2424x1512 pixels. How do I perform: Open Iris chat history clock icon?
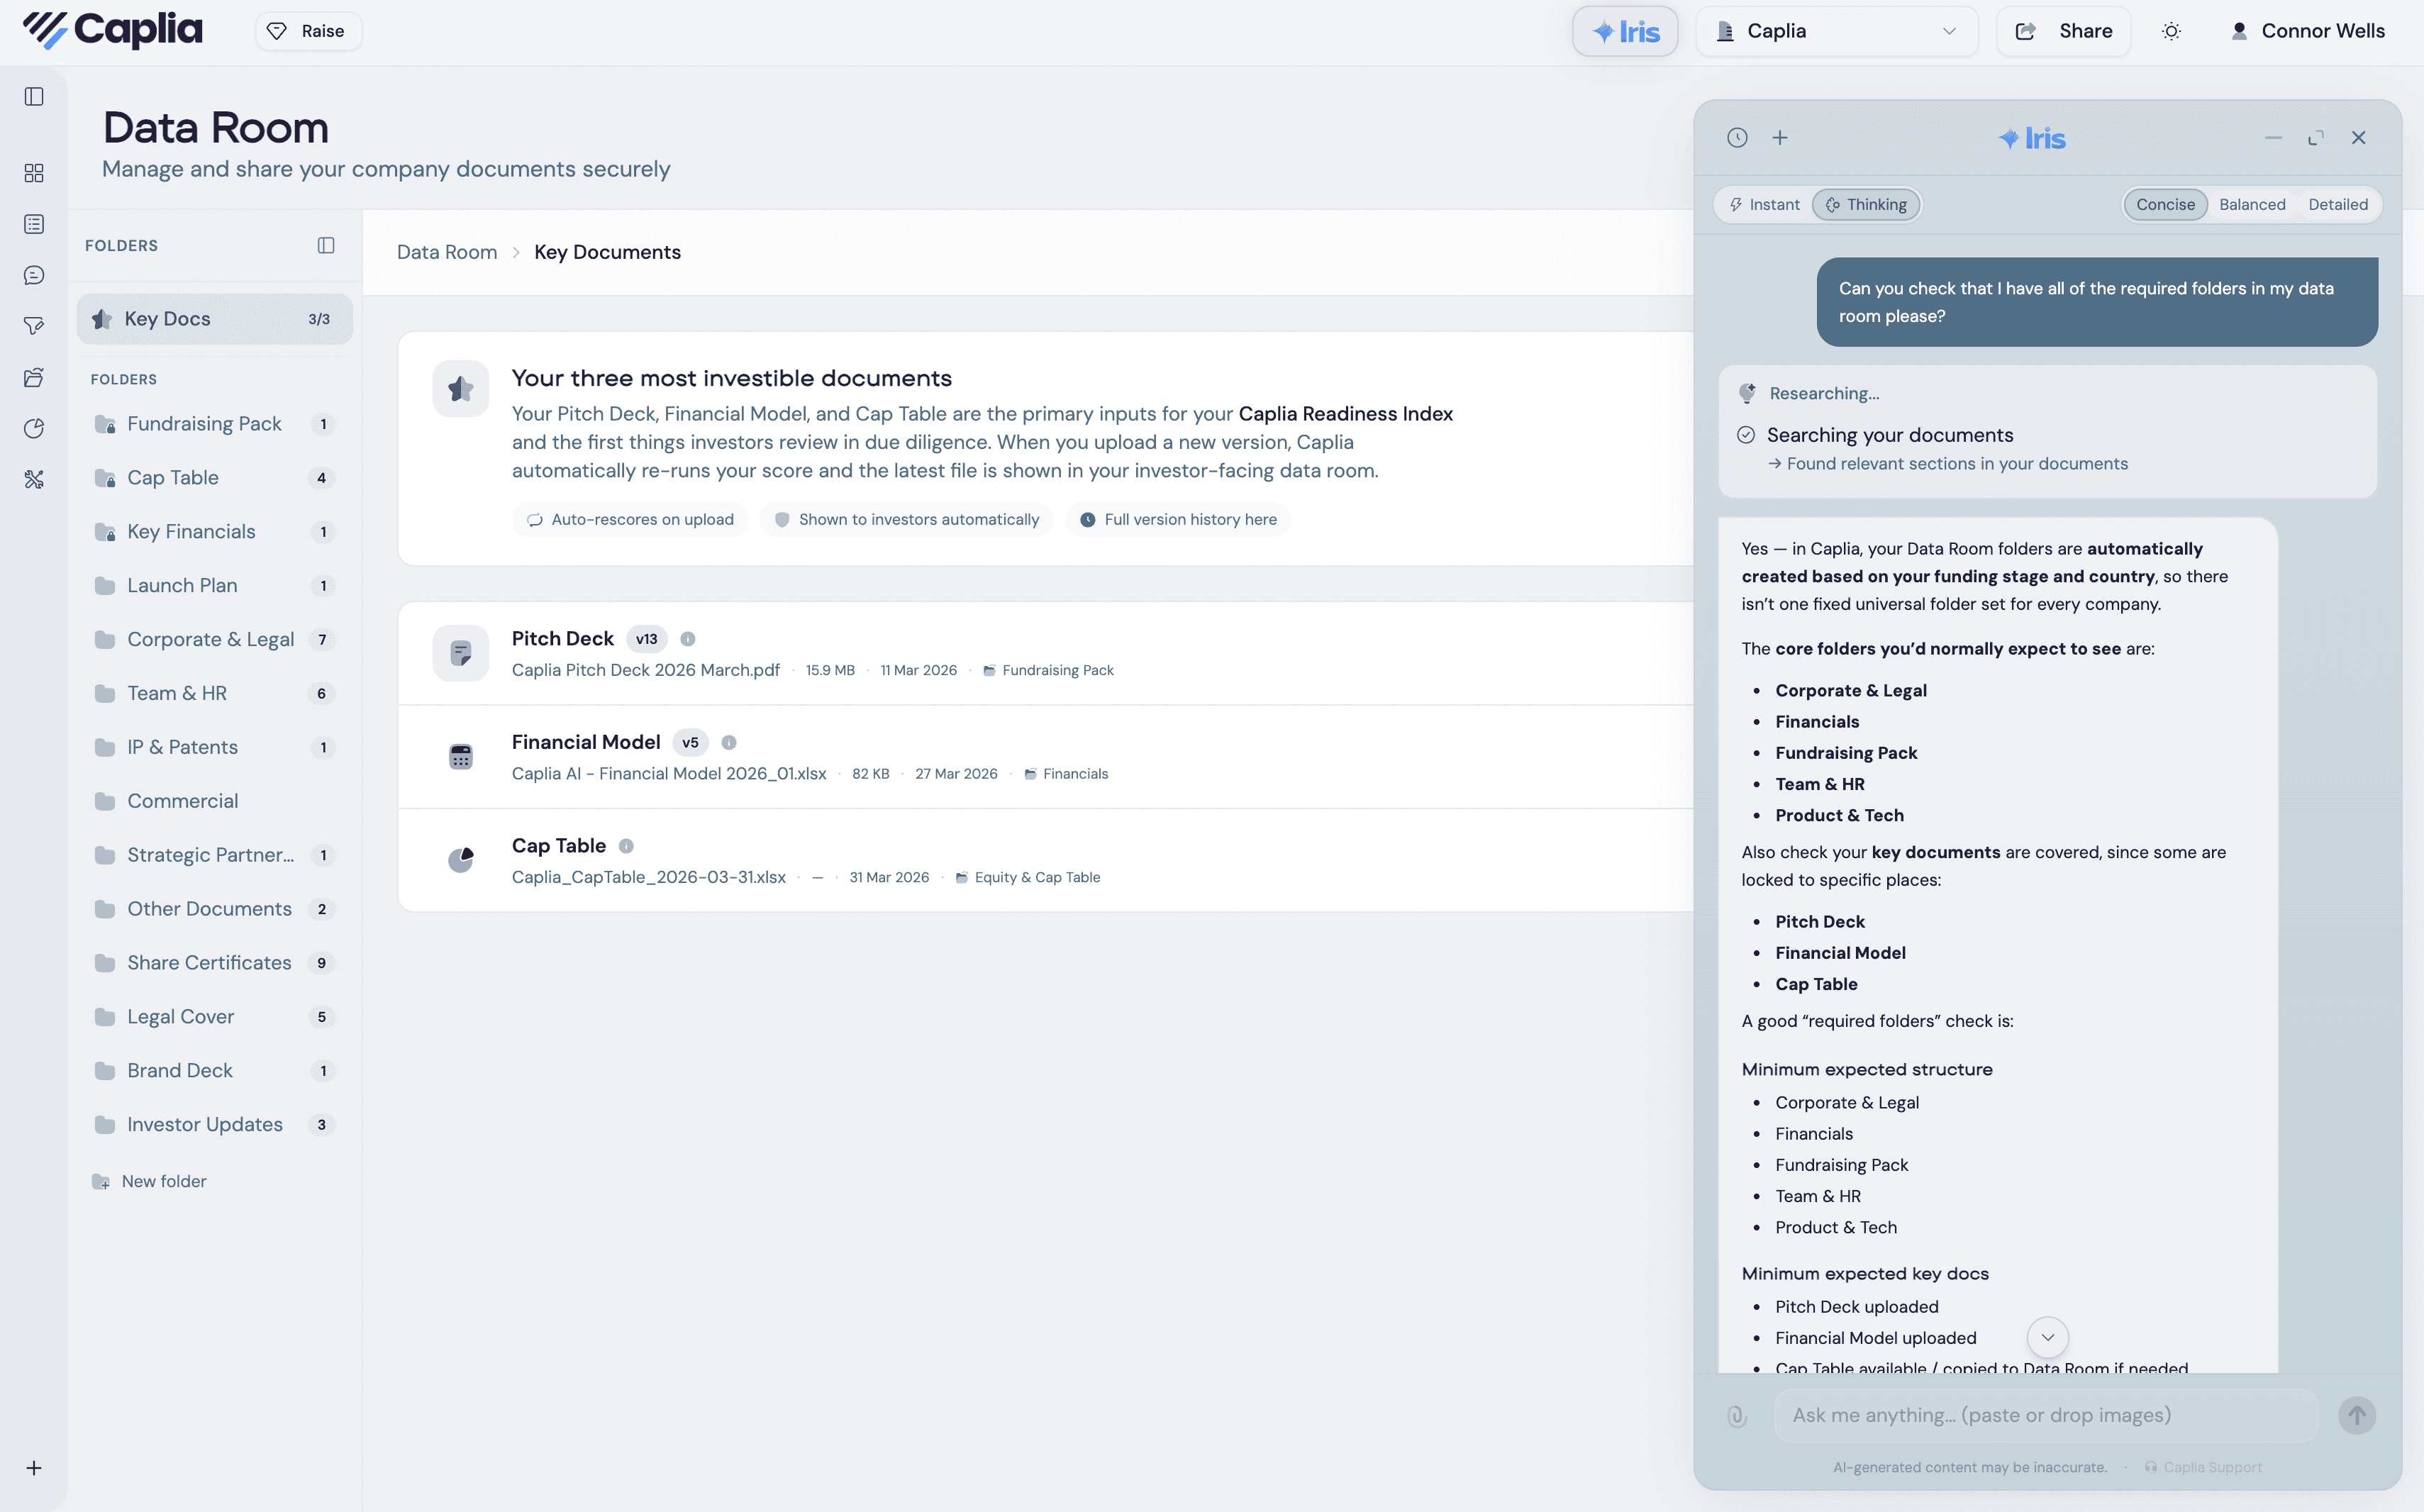[x=1737, y=138]
